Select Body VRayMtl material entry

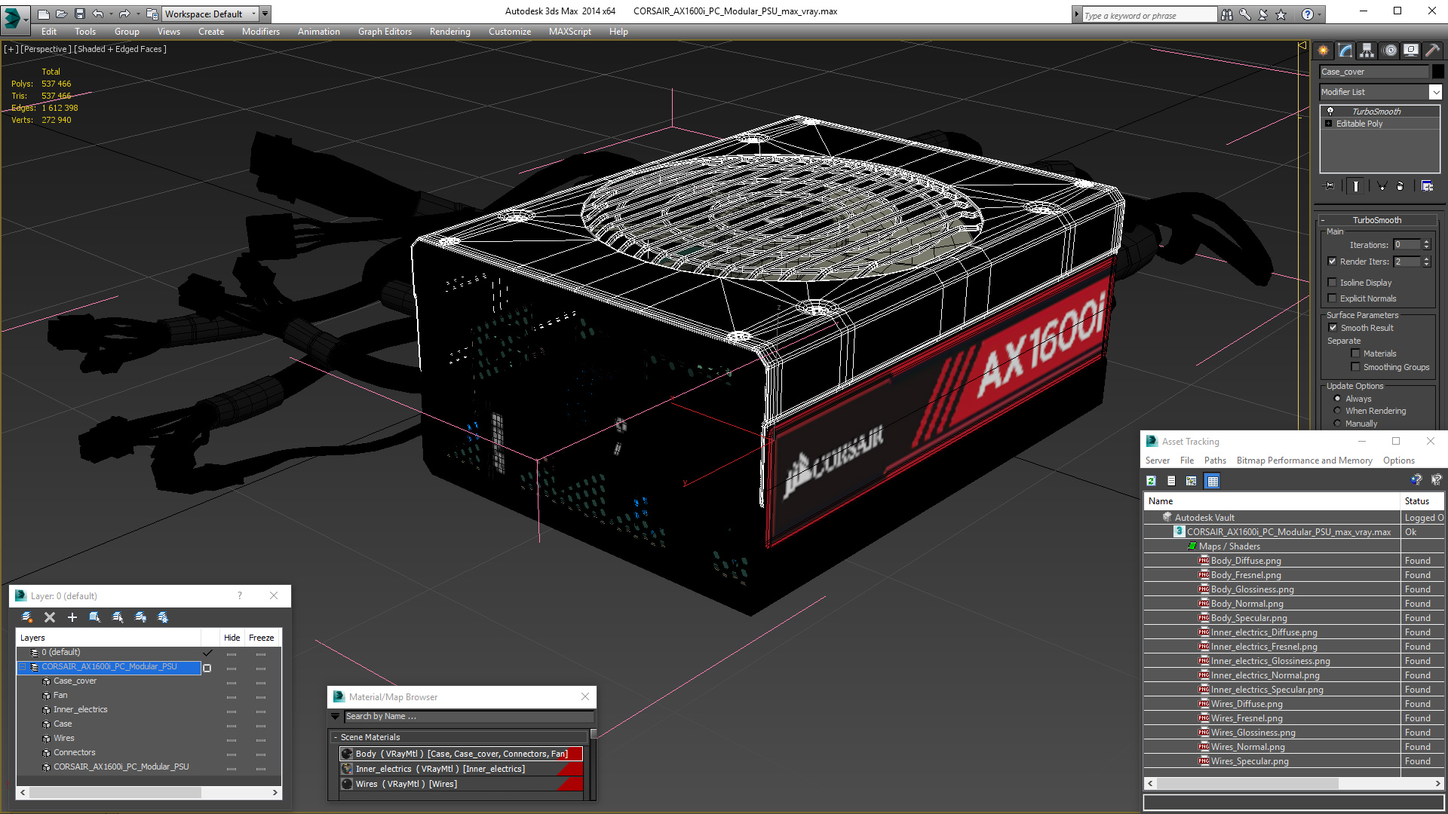pyautogui.click(x=461, y=754)
